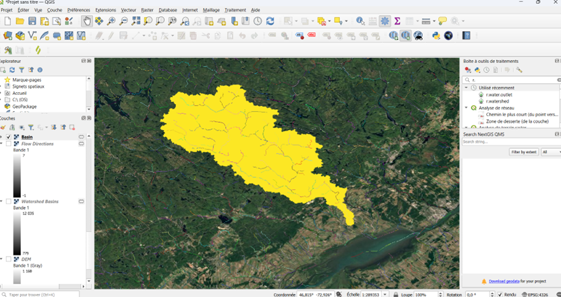Select the Pan Map hand tool
Image resolution: width=561 pixels, height=297 pixels.
pos(87,21)
